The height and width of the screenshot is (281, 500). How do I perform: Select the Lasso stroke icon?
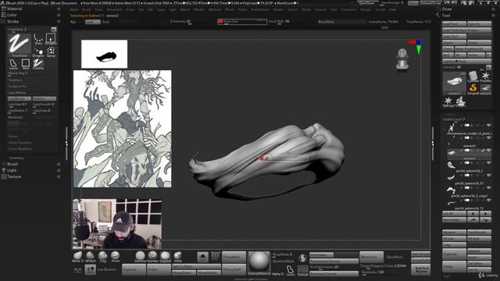[x=13, y=64]
